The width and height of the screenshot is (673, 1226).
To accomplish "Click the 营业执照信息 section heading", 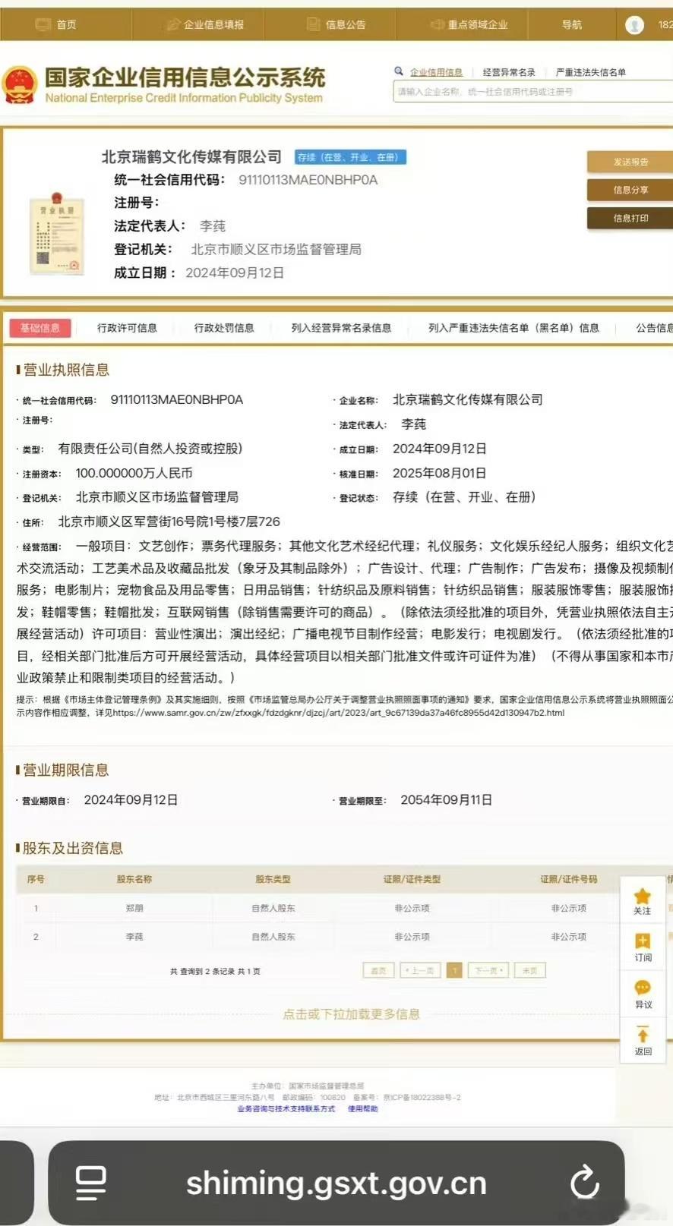I will coord(65,370).
